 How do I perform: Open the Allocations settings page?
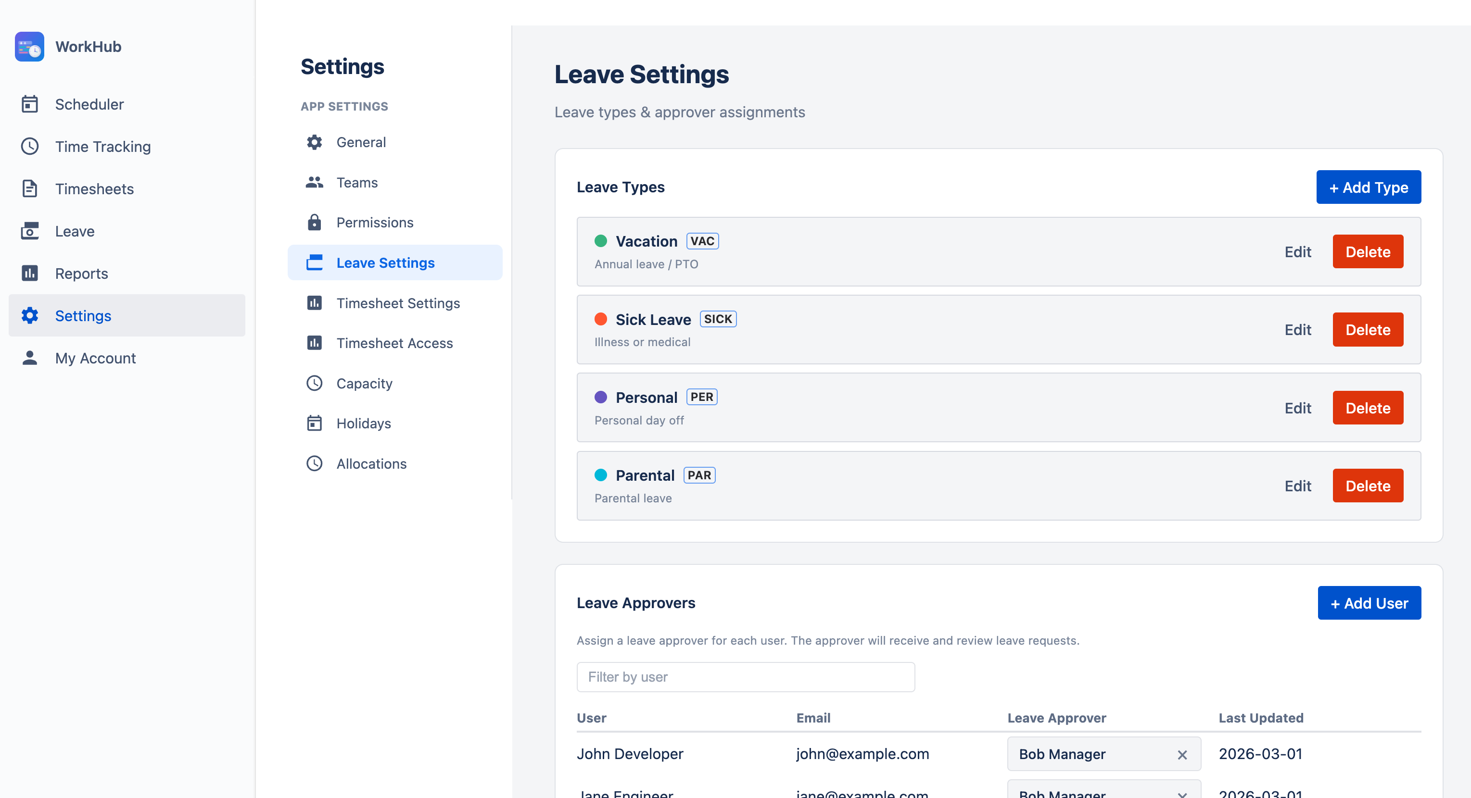[x=371, y=463]
